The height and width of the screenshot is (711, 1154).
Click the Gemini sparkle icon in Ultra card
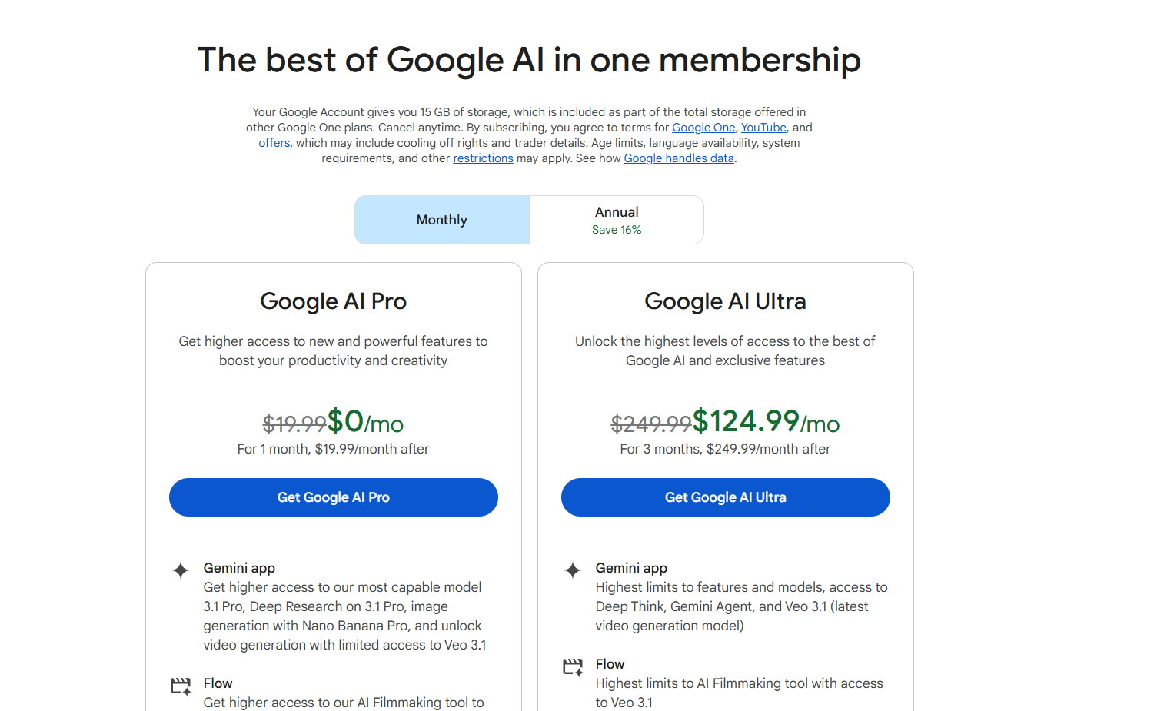pyautogui.click(x=573, y=570)
